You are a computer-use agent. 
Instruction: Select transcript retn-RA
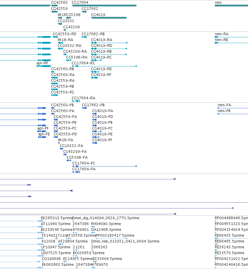tap(221, 34)
